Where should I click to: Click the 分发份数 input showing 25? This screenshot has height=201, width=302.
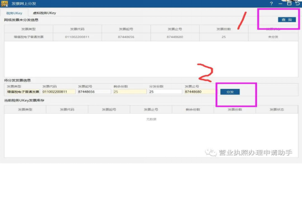coord(165,92)
